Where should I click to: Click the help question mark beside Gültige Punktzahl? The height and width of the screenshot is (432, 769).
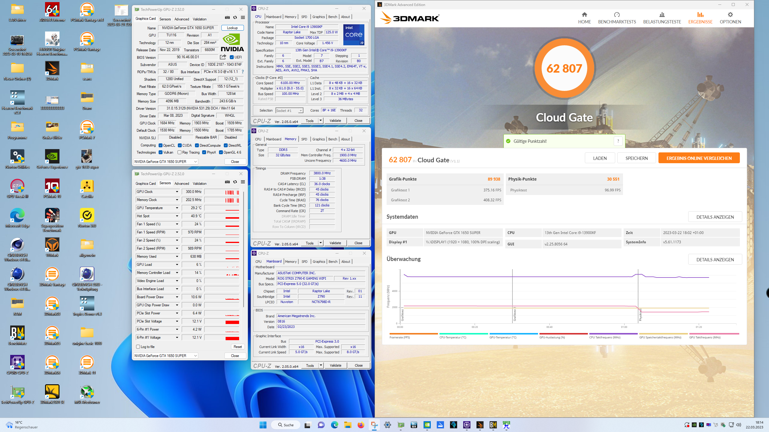pos(618,141)
